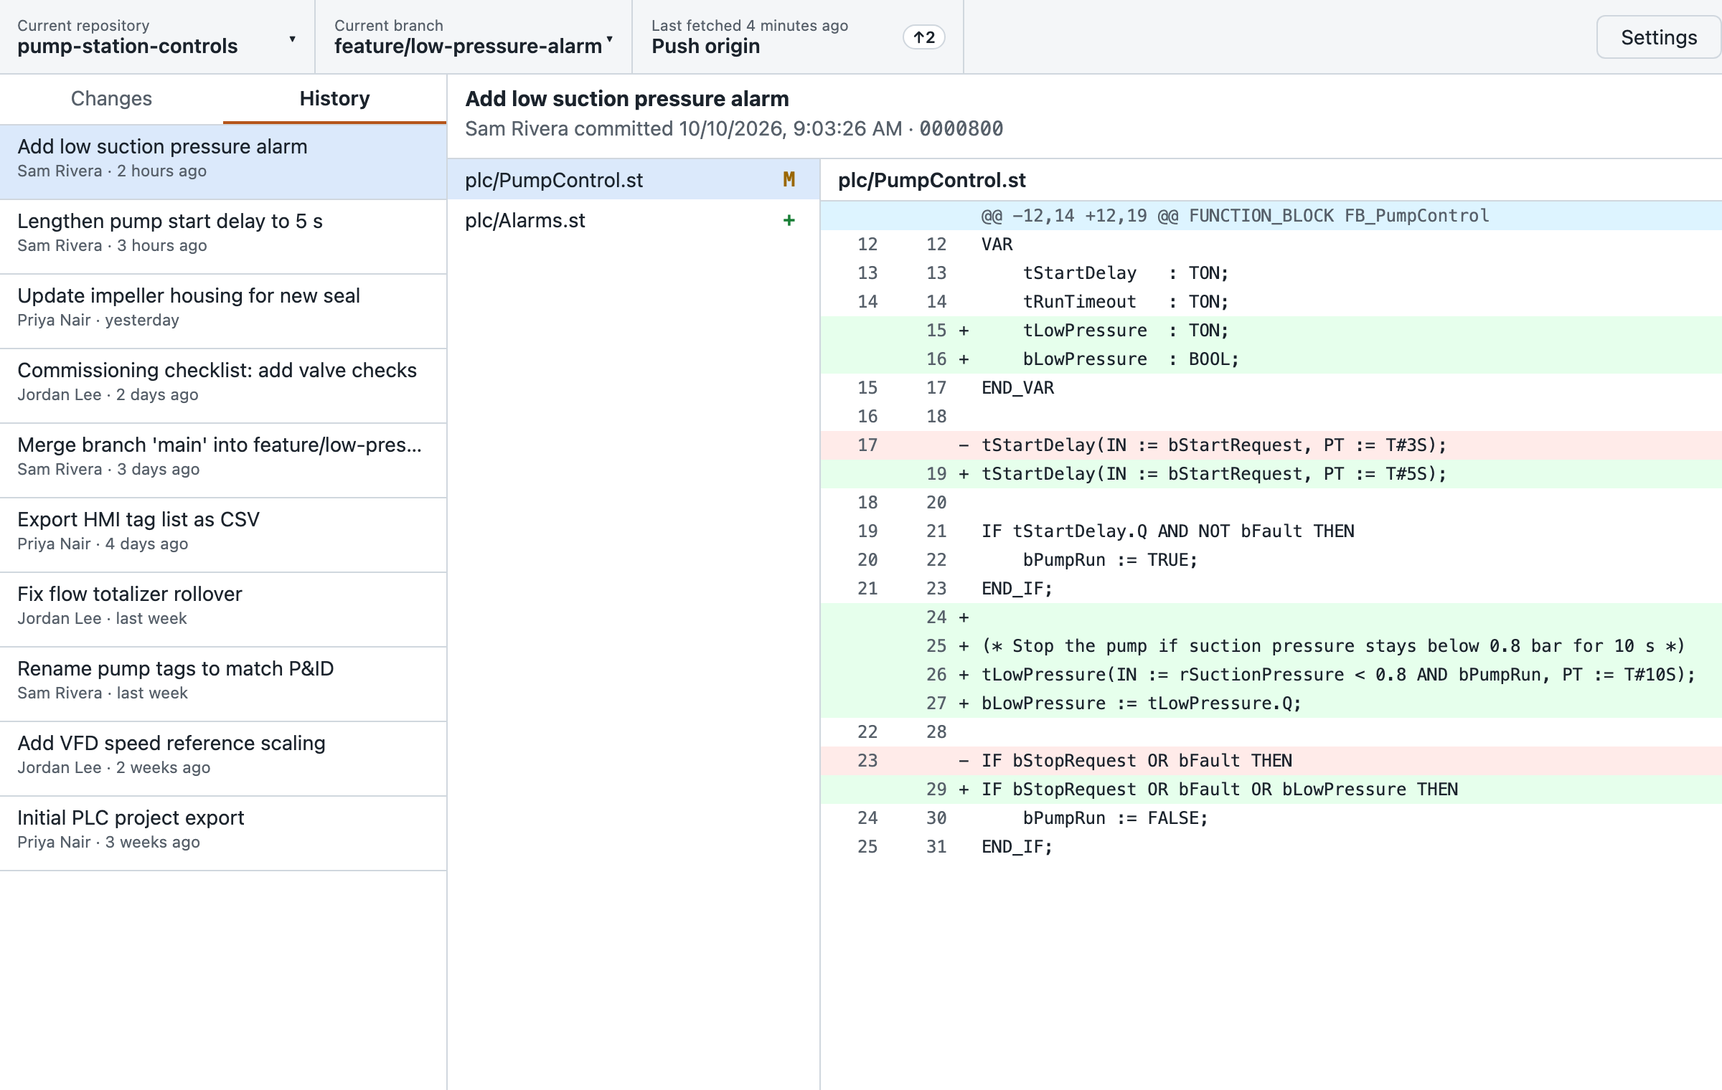Click the ahead commits count badge

[923, 37]
